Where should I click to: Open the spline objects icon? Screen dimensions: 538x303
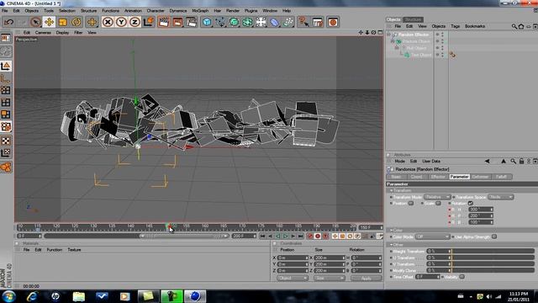[x=220, y=23]
